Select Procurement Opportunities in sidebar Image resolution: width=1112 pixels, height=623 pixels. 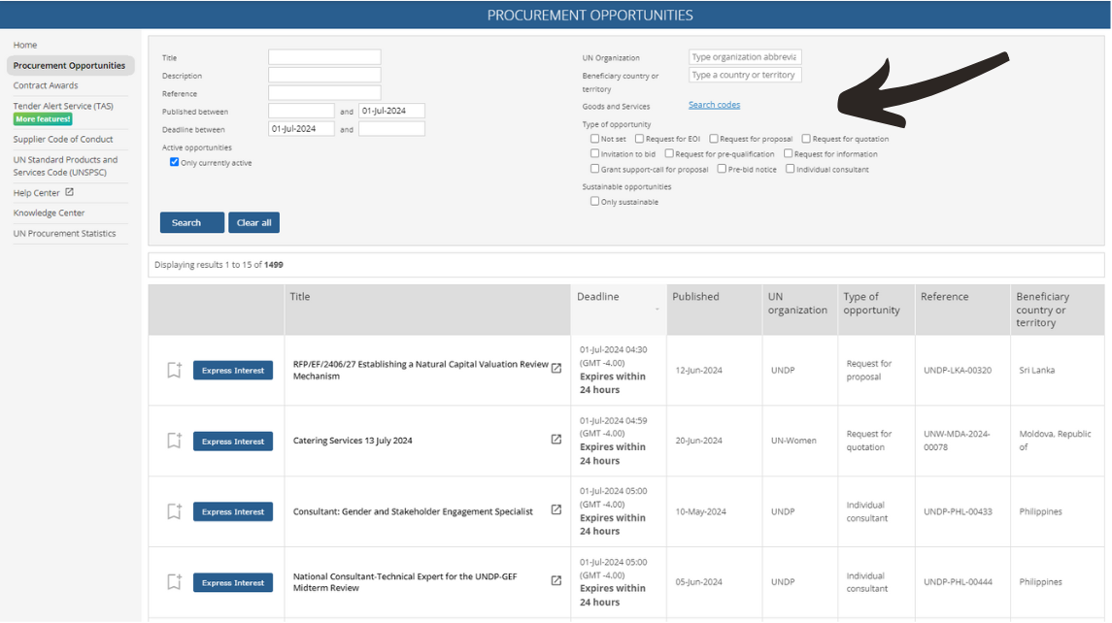pyautogui.click(x=70, y=65)
